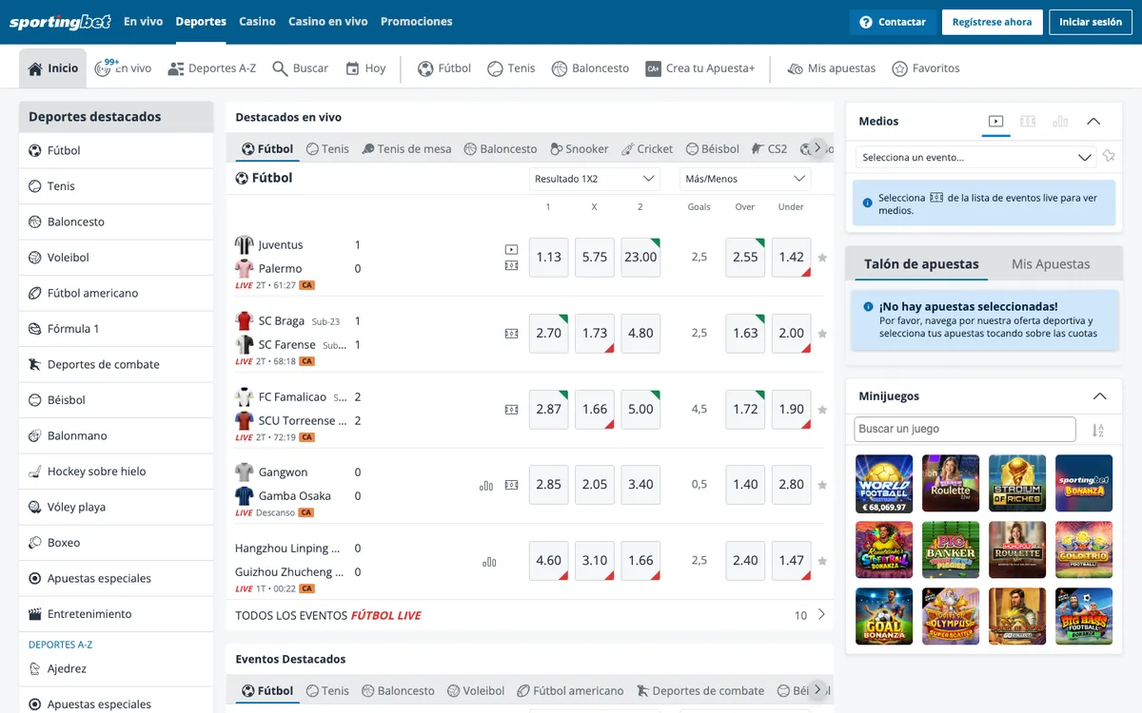Select Voleibol tab in Eventos Destacados
The image size is (1142, 713).
[476, 691]
